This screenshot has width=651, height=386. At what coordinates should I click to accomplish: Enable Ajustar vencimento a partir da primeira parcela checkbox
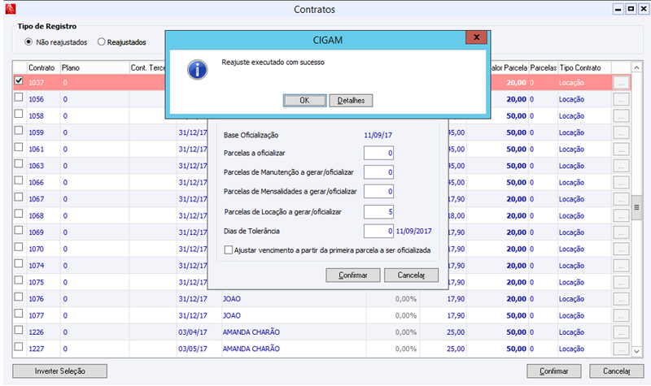(229, 250)
